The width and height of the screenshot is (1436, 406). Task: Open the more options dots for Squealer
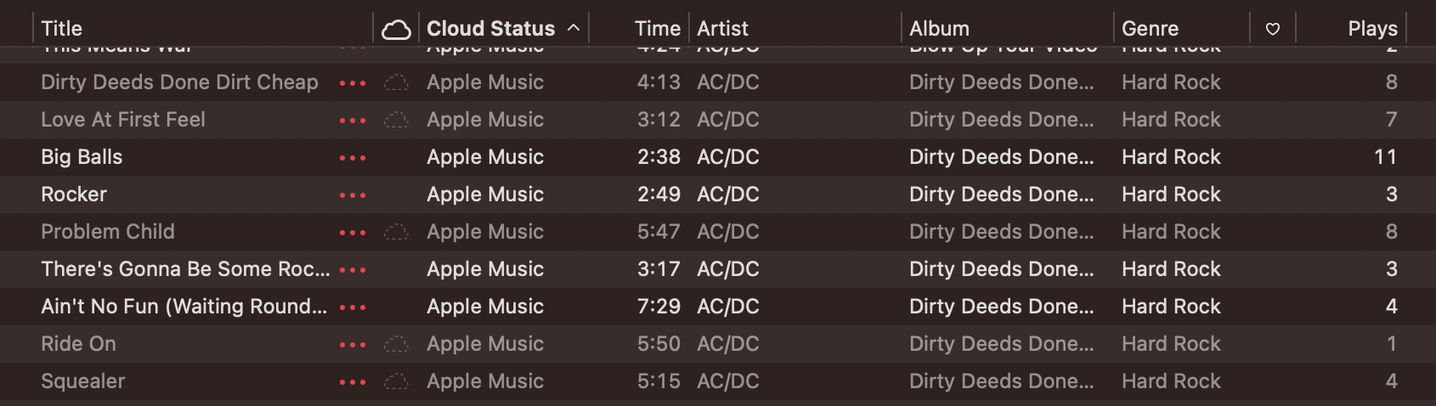[352, 382]
